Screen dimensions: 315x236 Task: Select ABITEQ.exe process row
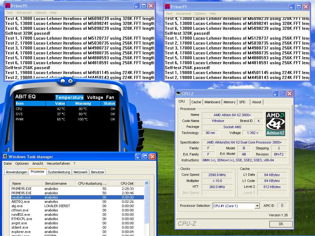pos(77,202)
